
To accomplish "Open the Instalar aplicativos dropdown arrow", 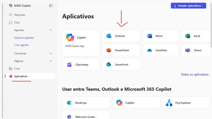I will [203, 6].
